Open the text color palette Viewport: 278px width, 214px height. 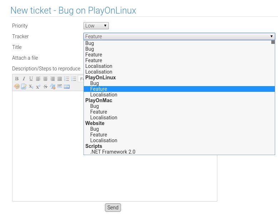[17, 86]
